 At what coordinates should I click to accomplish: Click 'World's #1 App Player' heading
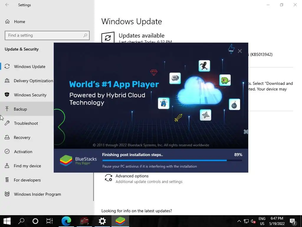pos(114,84)
